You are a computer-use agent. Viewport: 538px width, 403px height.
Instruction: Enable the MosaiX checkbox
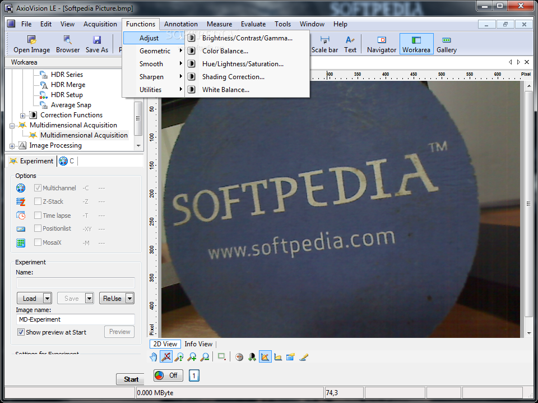point(38,242)
